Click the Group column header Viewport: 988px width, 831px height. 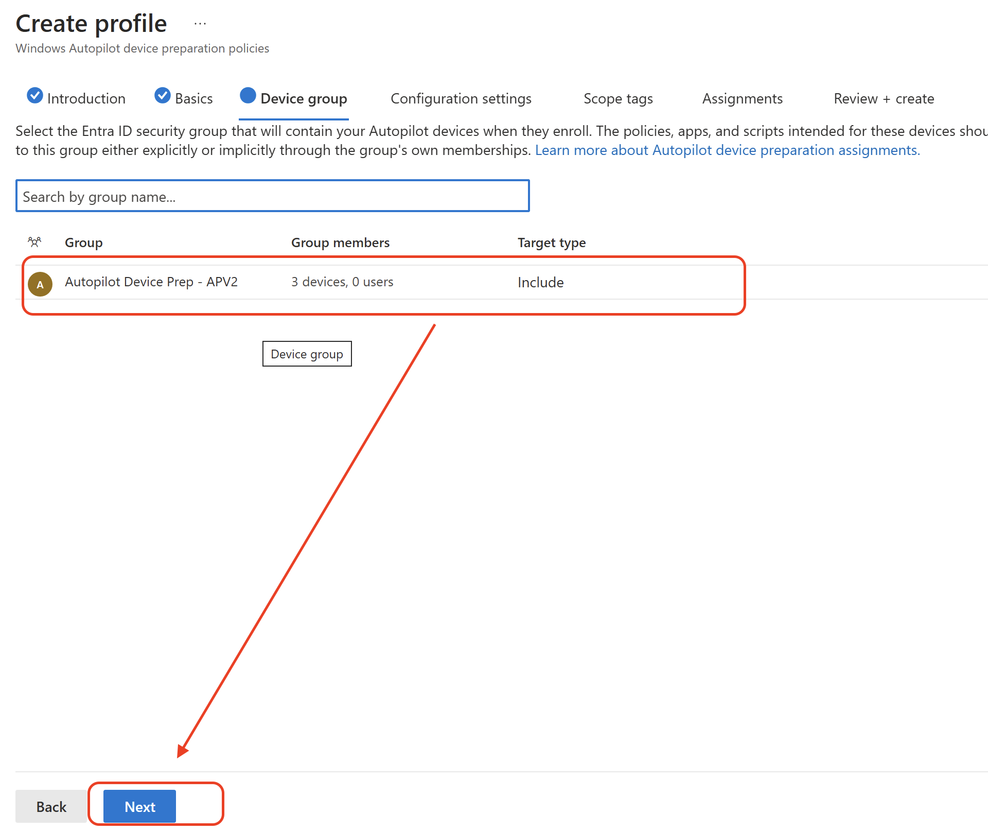[x=83, y=242]
